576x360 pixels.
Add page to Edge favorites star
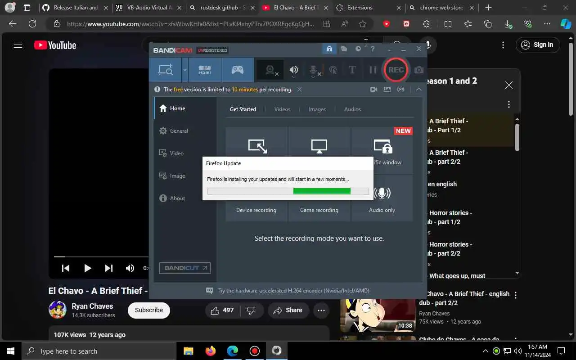click(x=363, y=24)
